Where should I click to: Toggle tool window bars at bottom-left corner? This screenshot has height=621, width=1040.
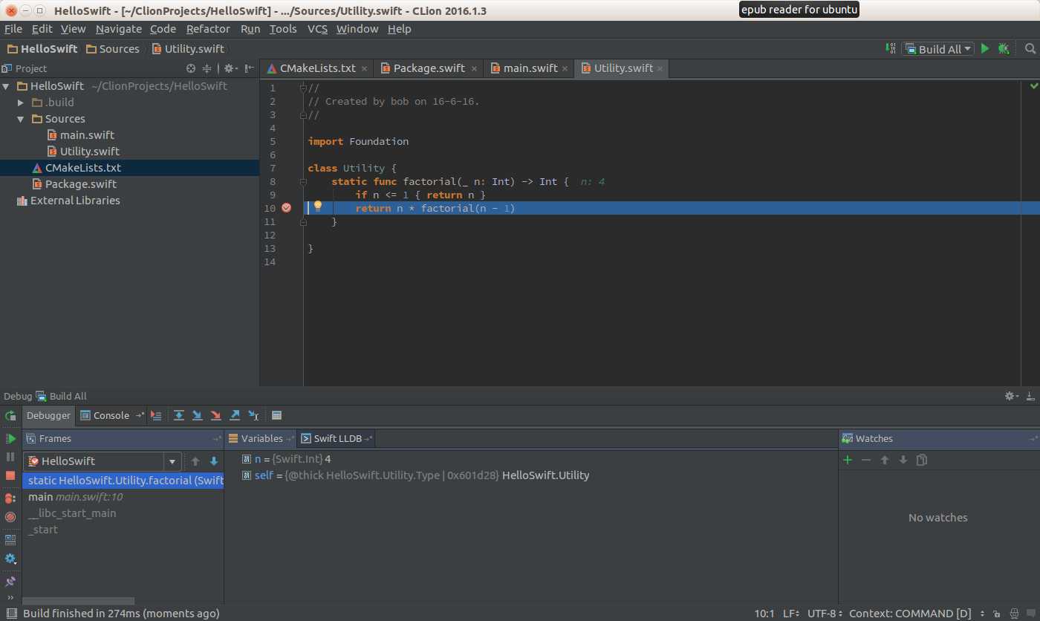point(11,614)
